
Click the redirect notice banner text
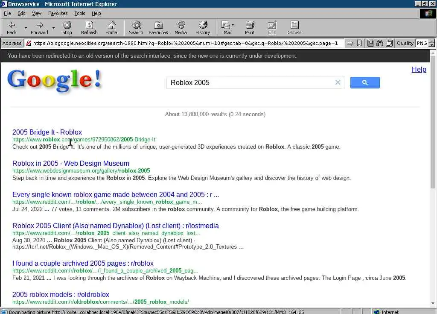(152, 56)
